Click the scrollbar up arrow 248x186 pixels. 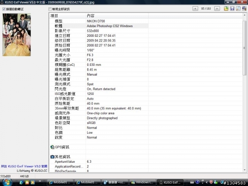(x=245, y=15)
